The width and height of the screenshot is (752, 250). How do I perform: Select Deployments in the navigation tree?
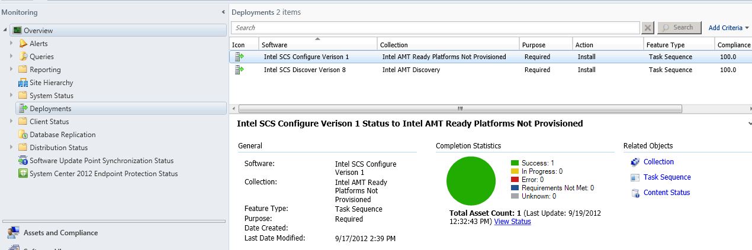click(x=50, y=109)
